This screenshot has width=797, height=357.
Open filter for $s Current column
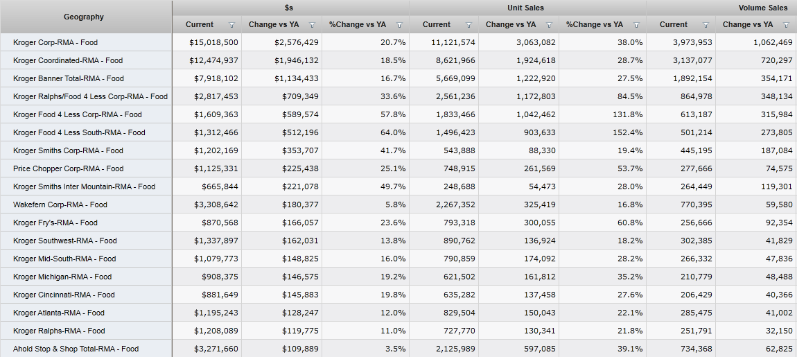click(231, 25)
